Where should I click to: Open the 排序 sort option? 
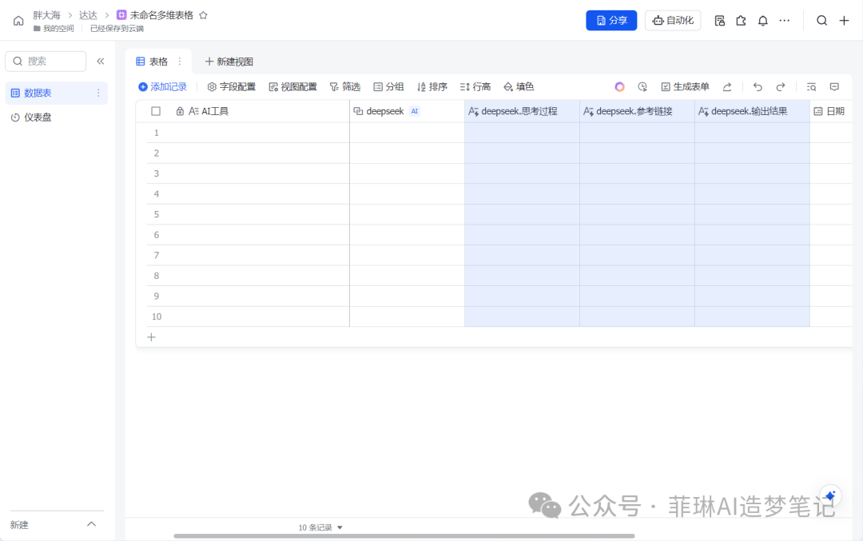click(432, 87)
